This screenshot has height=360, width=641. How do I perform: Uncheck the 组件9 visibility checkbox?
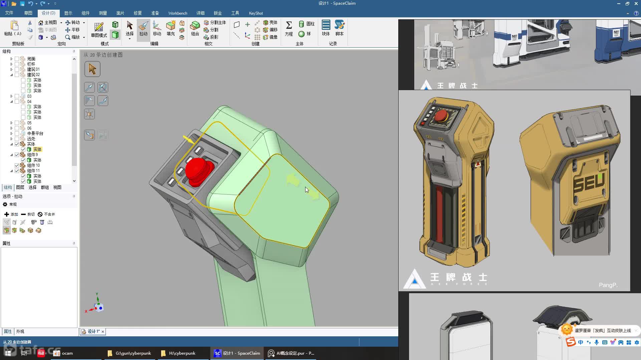[17, 155]
